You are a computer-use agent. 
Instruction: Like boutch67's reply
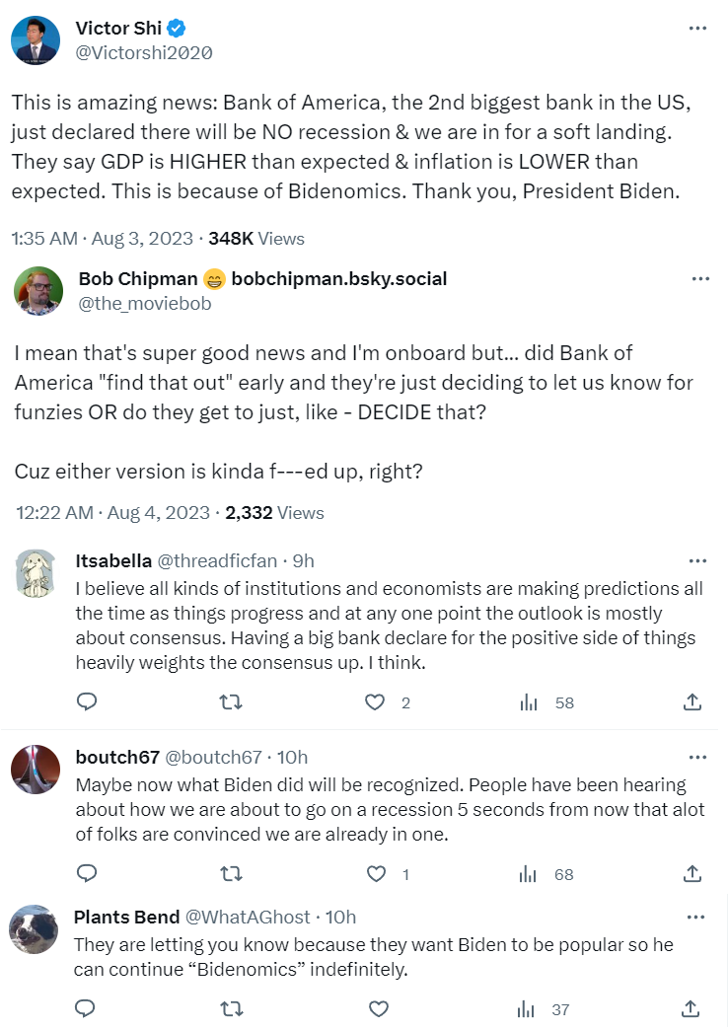click(x=375, y=873)
